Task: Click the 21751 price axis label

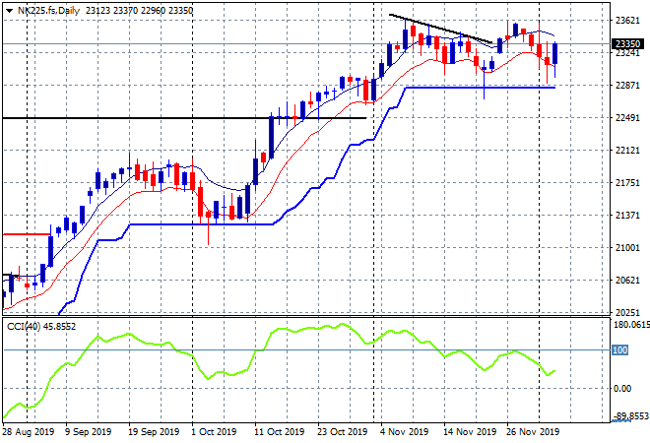Action: (x=627, y=183)
